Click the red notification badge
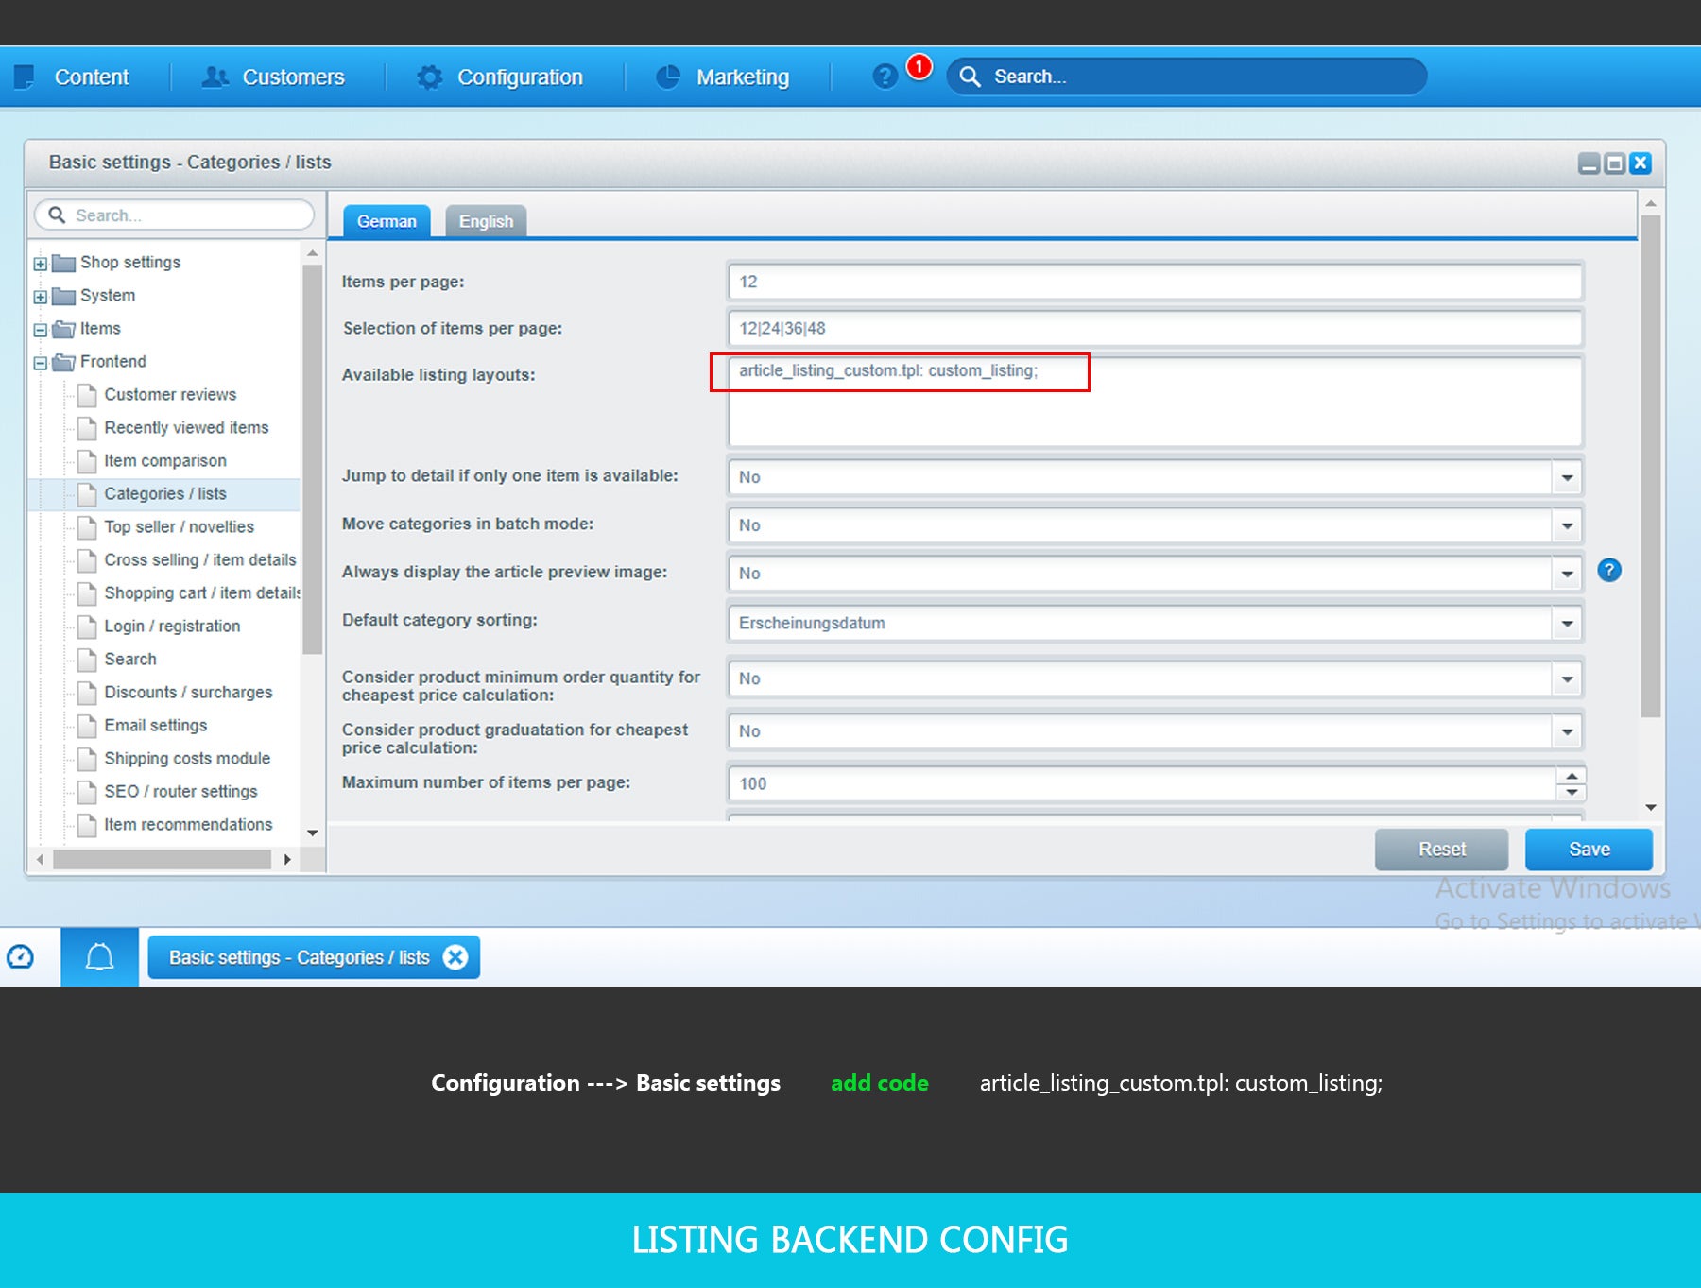Viewport: 1701px width, 1288px height. 919,67
